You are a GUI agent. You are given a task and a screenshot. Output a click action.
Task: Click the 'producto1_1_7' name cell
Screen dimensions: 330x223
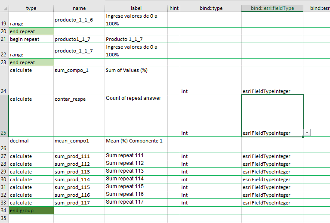click(x=79, y=39)
